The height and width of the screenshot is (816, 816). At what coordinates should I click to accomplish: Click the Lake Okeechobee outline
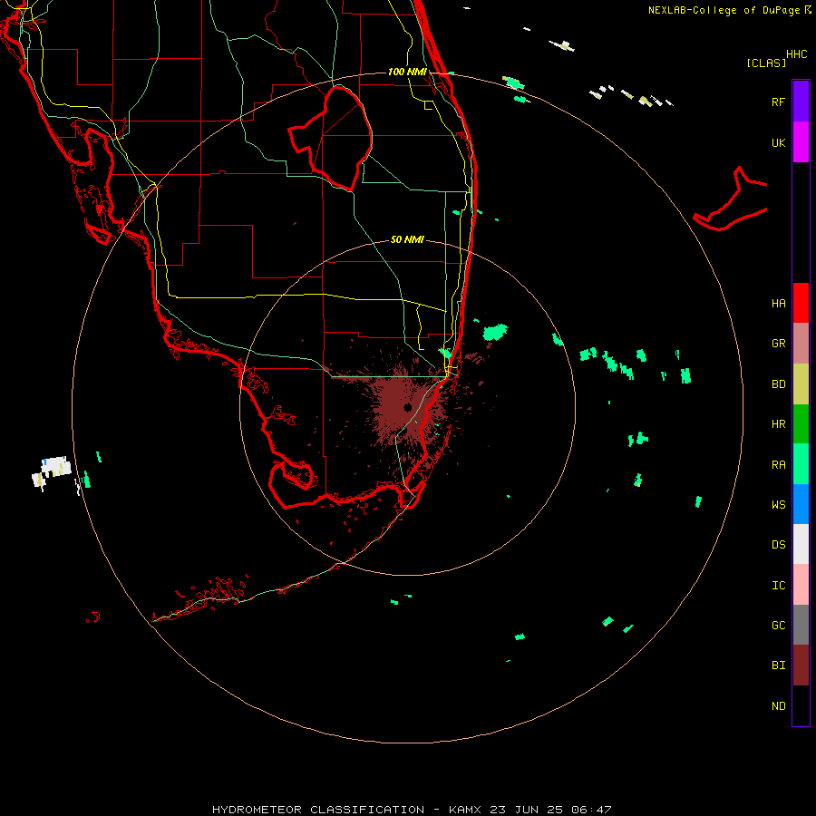(331, 138)
